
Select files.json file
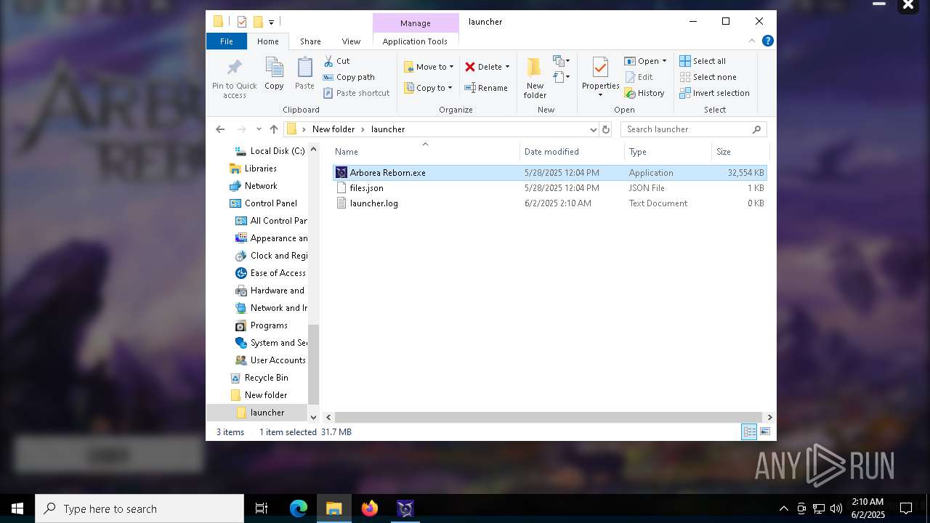549,188
